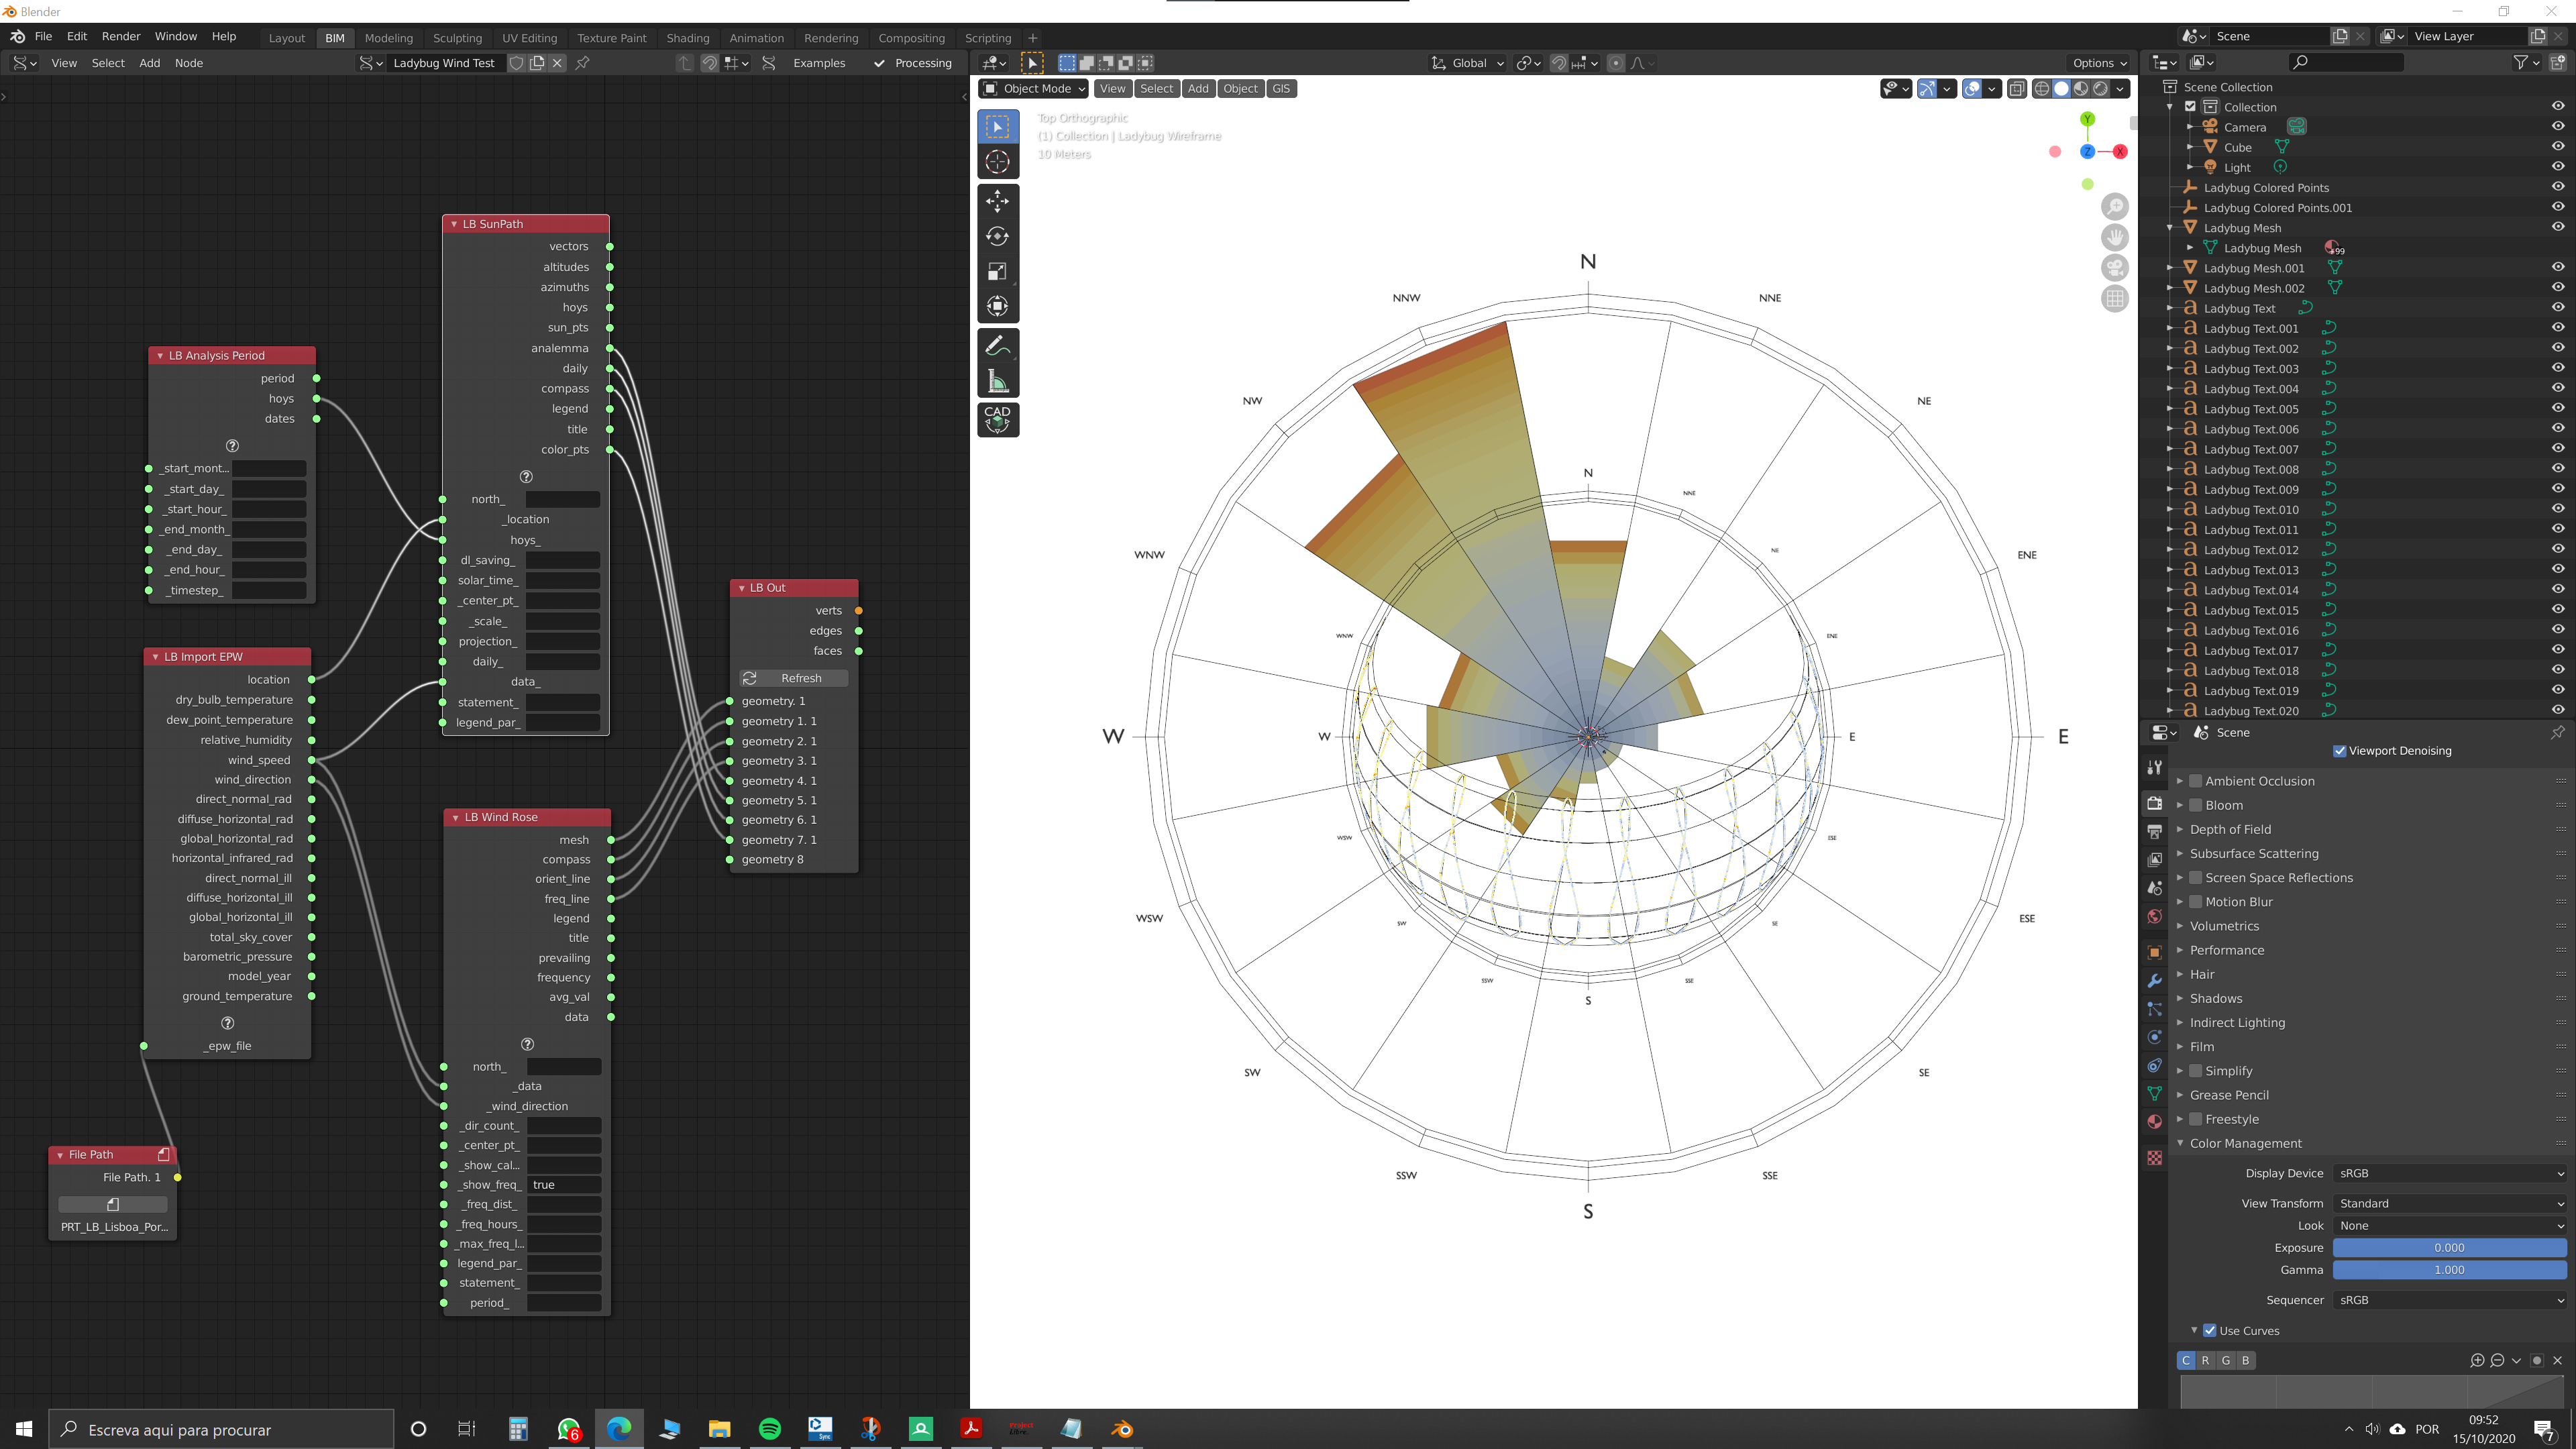Select the Rotate tool
Viewport: 2576px width, 1449px height.
(997, 236)
